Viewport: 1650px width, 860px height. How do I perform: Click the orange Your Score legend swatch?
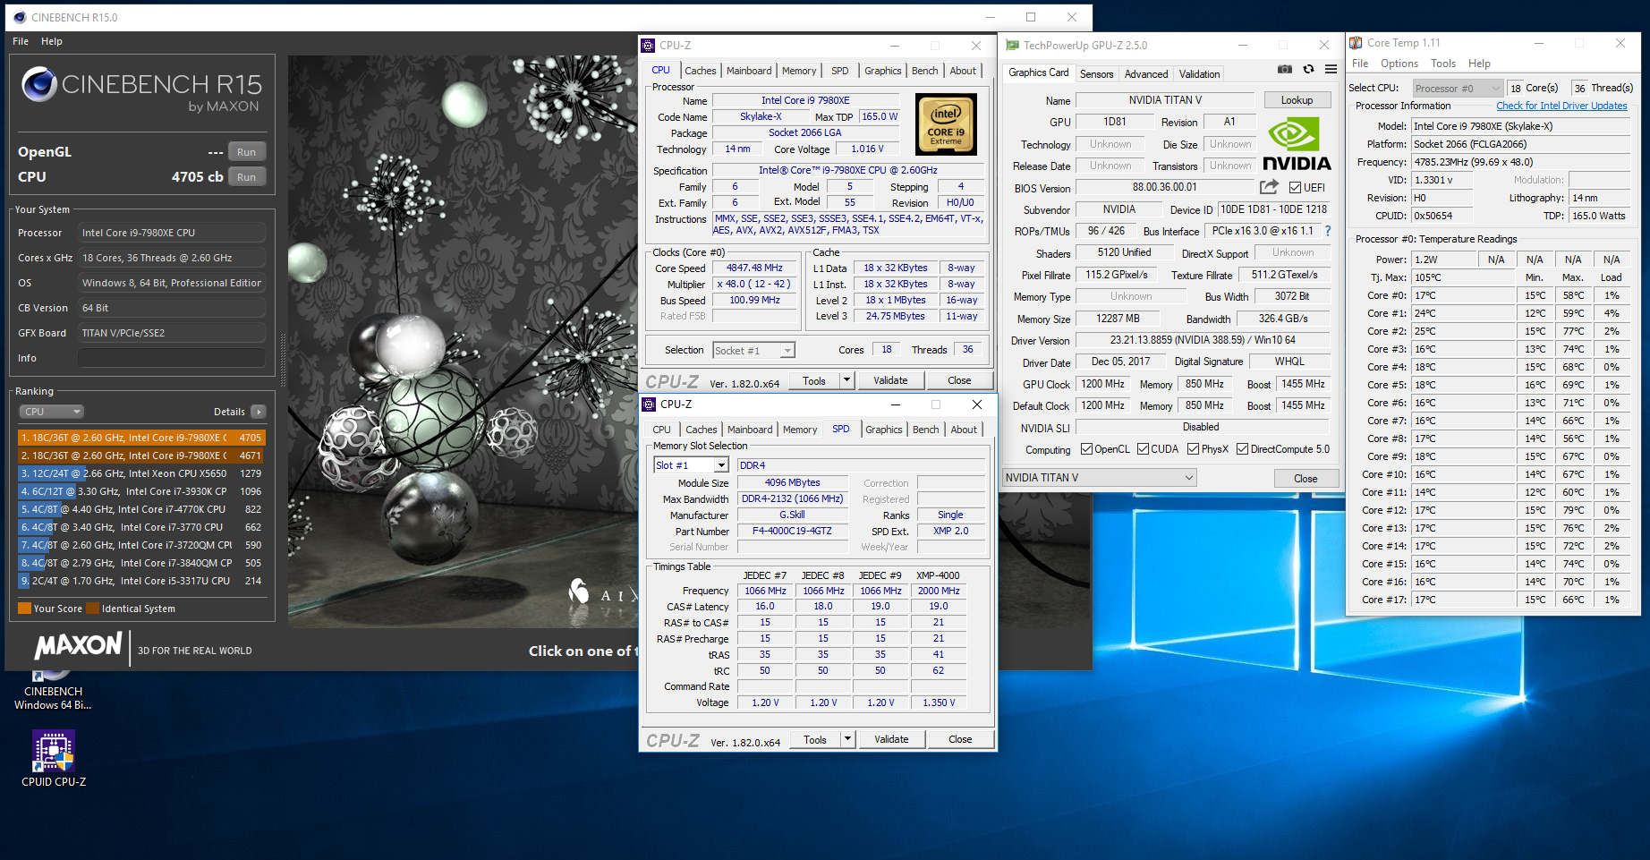pyautogui.click(x=25, y=609)
